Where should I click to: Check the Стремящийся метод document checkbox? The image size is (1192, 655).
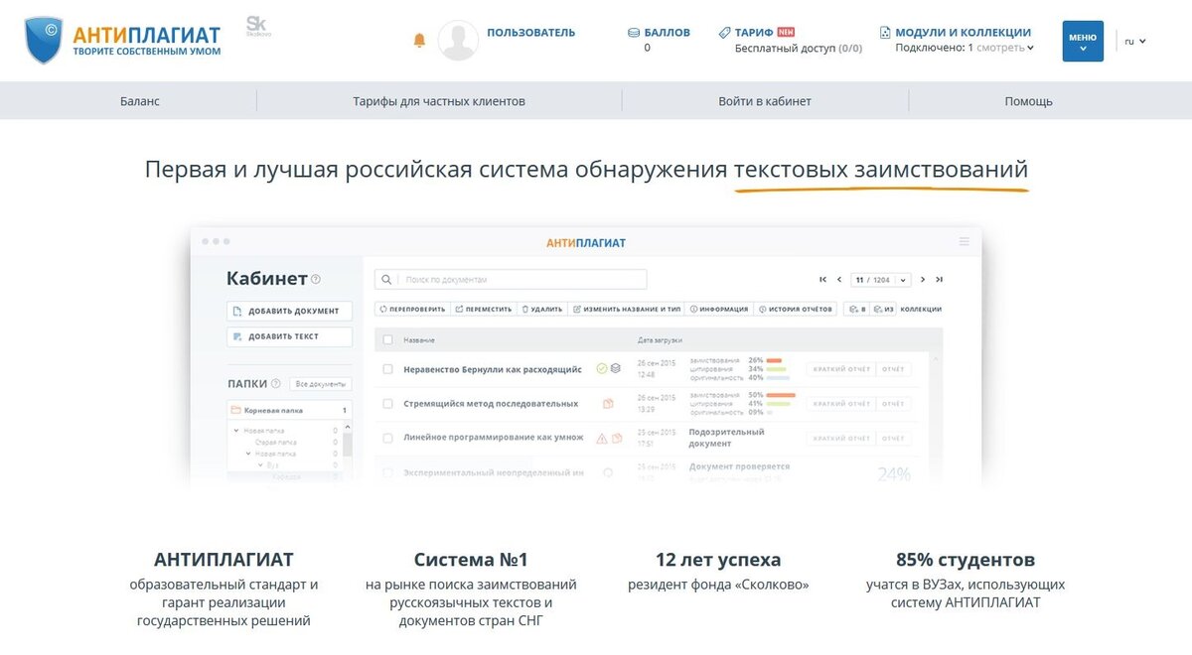pos(388,404)
